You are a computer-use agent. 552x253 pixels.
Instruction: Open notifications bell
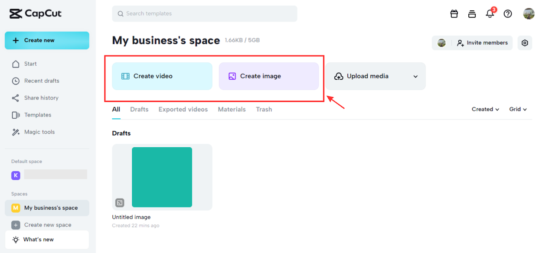tap(490, 13)
